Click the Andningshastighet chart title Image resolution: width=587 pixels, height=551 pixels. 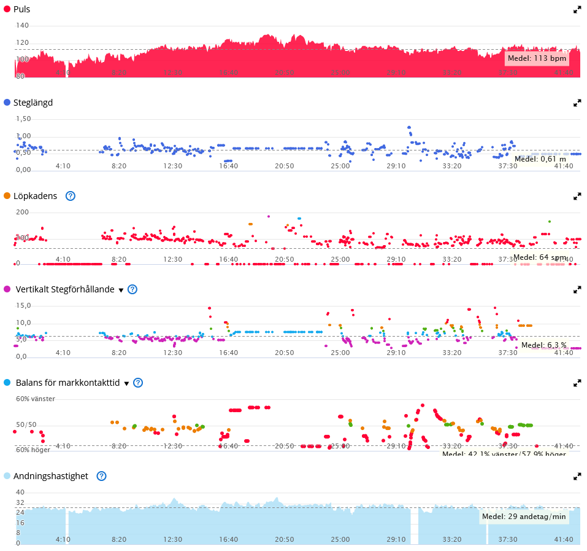click(x=51, y=476)
